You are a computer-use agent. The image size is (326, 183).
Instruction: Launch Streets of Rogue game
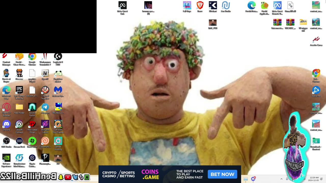pyautogui.click(x=6, y=76)
